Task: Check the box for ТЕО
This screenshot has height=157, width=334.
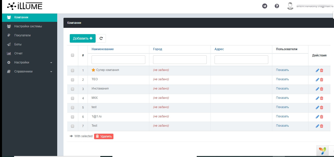Action: click(x=73, y=80)
